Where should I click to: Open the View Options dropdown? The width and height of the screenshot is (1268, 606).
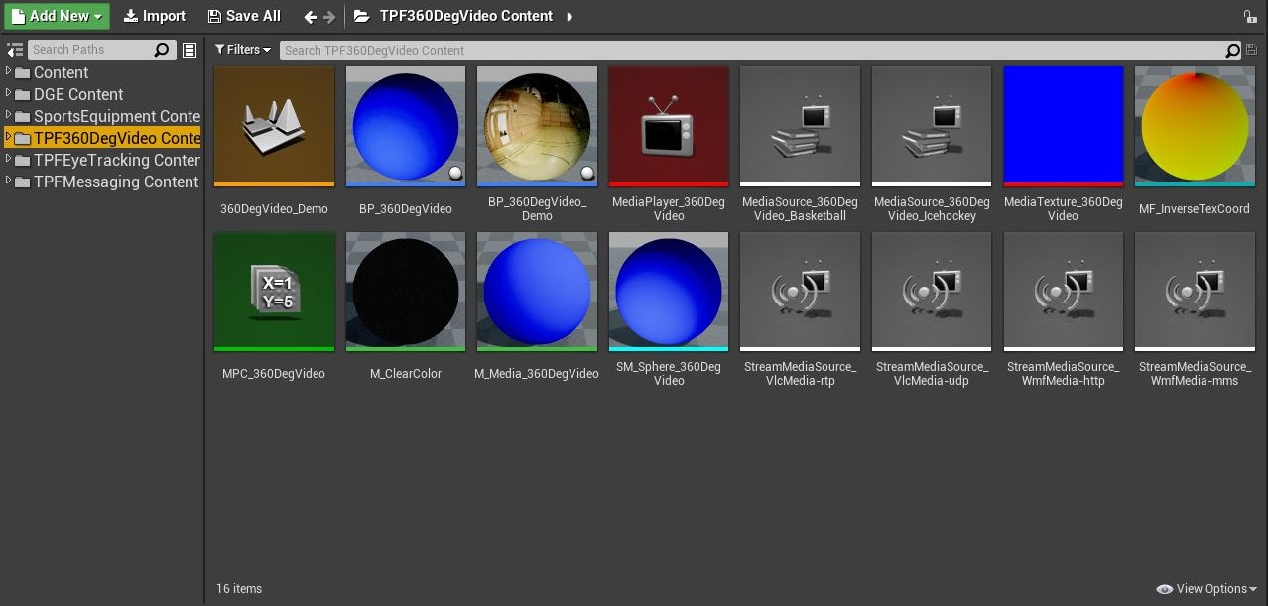pyautogui.click(x=1206, y=589)
